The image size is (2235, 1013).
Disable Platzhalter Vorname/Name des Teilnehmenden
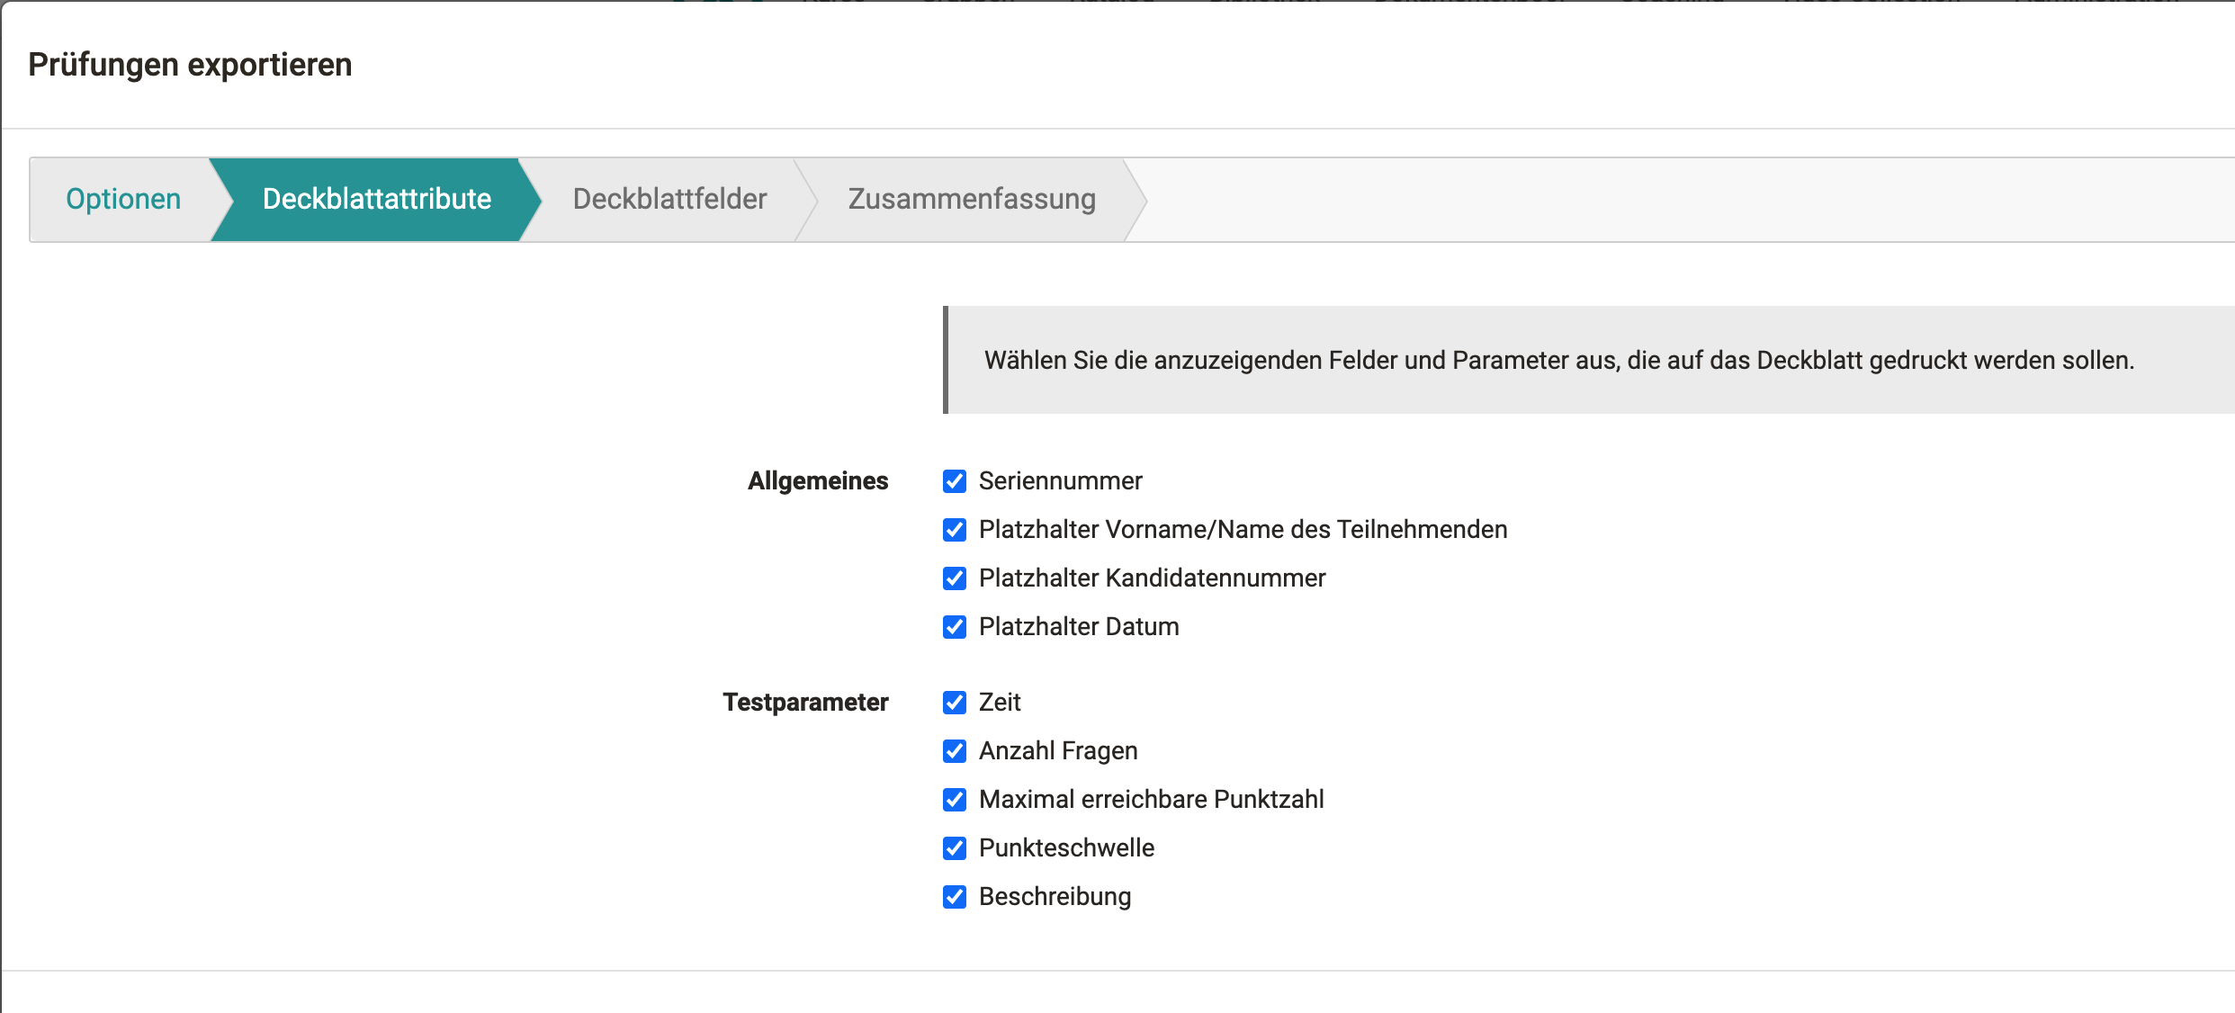click(954, 530)
